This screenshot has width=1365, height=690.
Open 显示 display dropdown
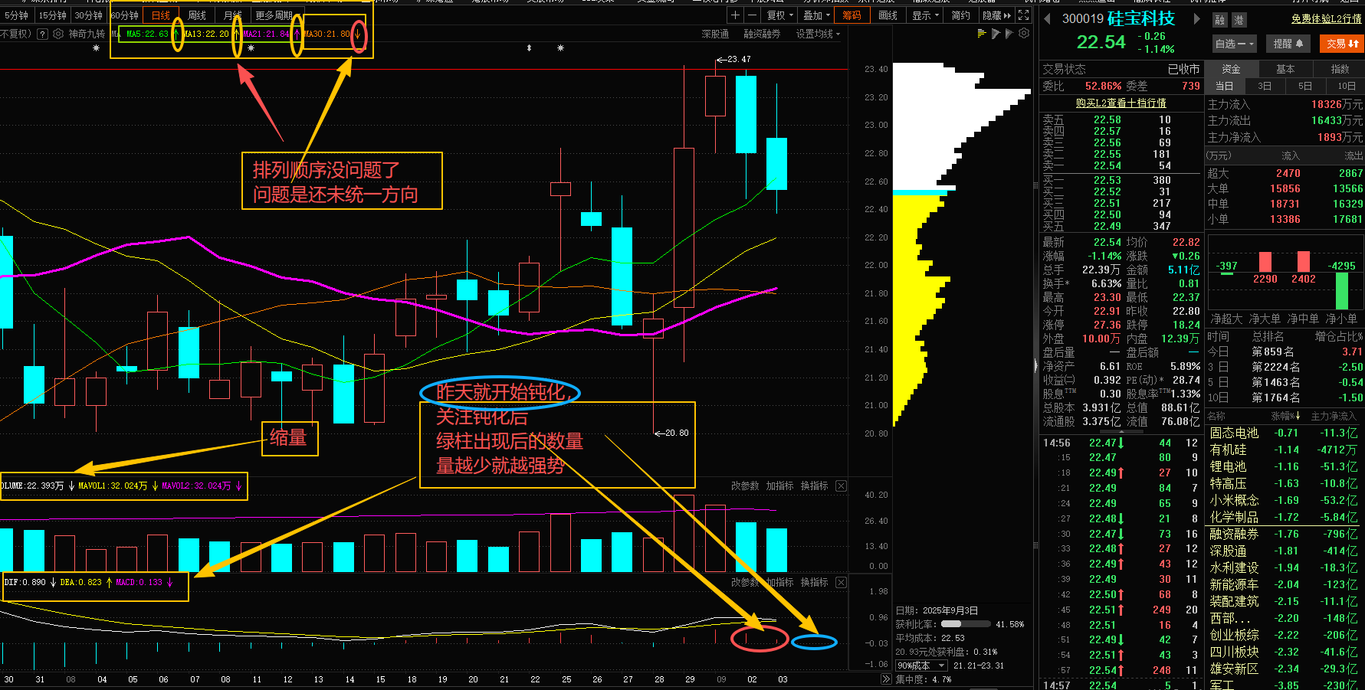(x=925, y=15)
